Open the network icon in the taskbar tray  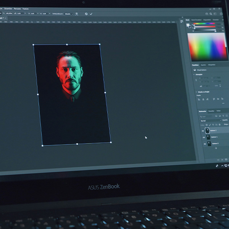(x=226, y=166)
